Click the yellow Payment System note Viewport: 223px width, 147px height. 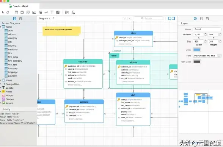point(61,31)
